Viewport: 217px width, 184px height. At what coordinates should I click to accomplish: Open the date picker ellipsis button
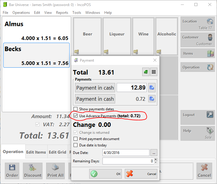tap(154, 153)
